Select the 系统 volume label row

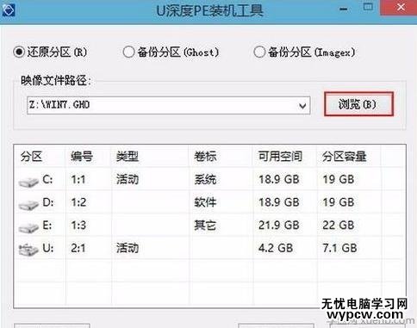[209, 180]
